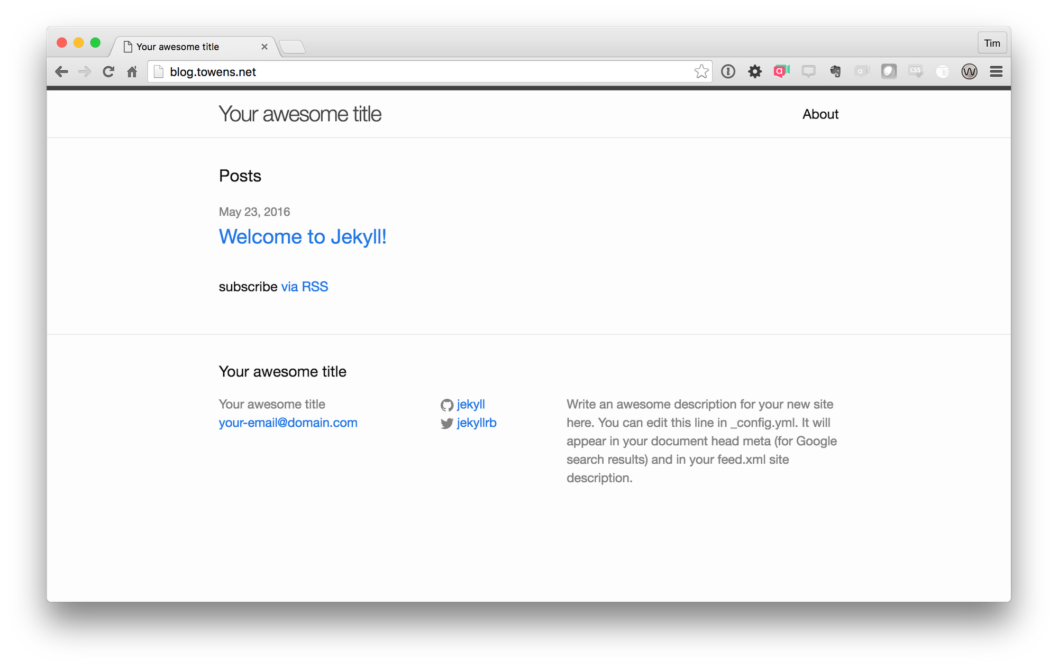Open the About page link

coord(820,114)
